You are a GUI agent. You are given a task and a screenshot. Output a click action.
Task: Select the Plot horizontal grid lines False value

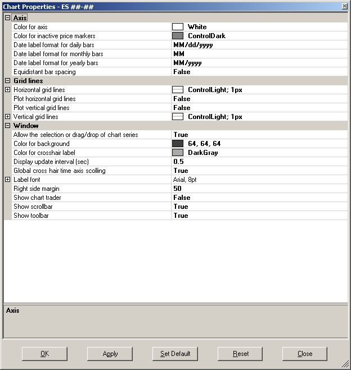(182, 99)
